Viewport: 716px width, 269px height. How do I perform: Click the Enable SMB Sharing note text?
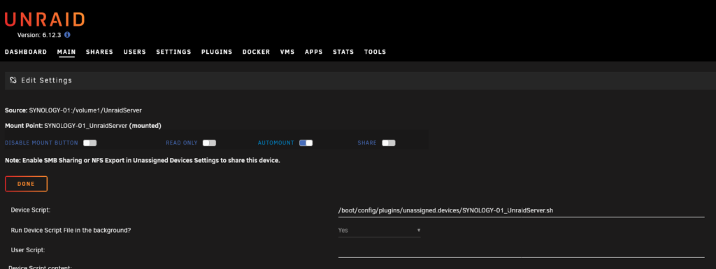(x=143, y=161)
